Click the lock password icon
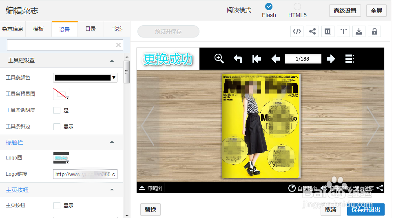Image resolution: width=394 pixels, height=218 pixels. (374, 31)
